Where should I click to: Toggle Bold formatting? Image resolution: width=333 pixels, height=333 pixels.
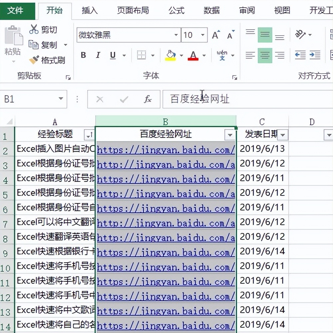[x=83, y=55]
